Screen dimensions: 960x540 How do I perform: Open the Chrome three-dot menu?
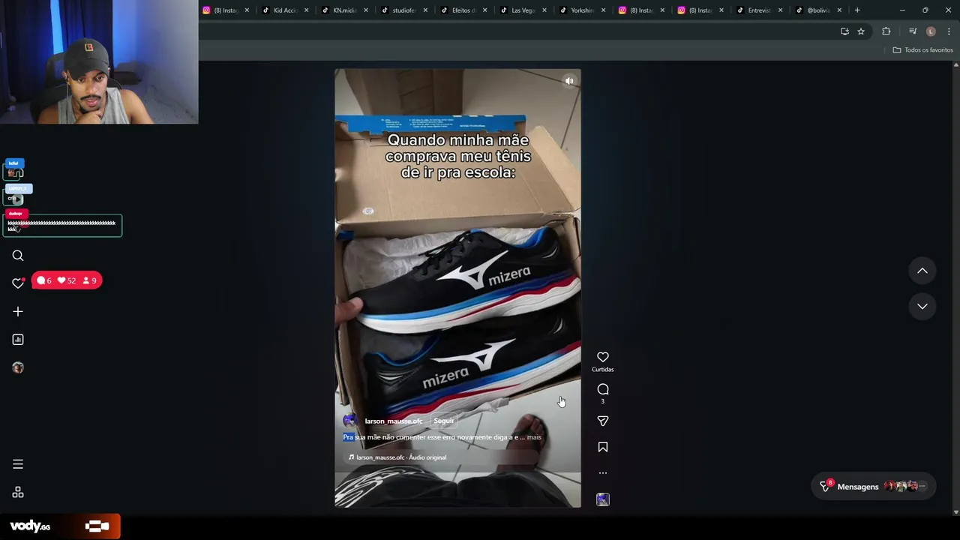point(949,31)
